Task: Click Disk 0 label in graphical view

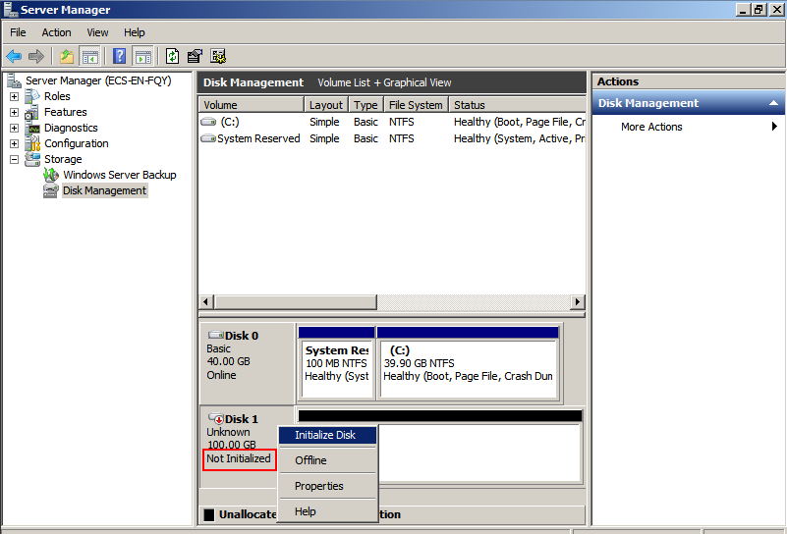Action: pyautogui.click(x=242, y=336)
